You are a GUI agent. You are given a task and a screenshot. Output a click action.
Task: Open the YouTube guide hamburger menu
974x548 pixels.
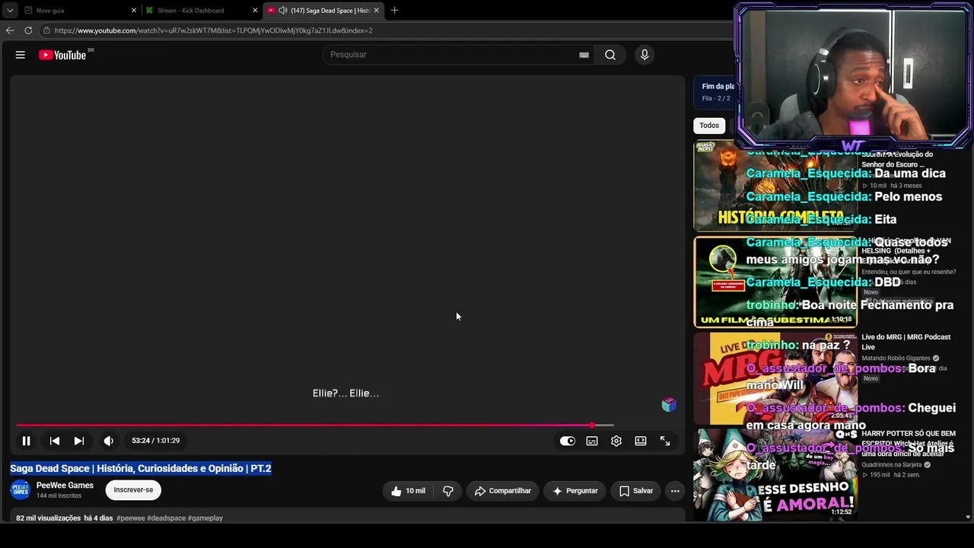point(21,55)
